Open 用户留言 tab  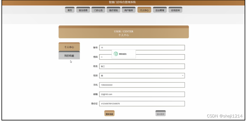[x=129, y=10]
